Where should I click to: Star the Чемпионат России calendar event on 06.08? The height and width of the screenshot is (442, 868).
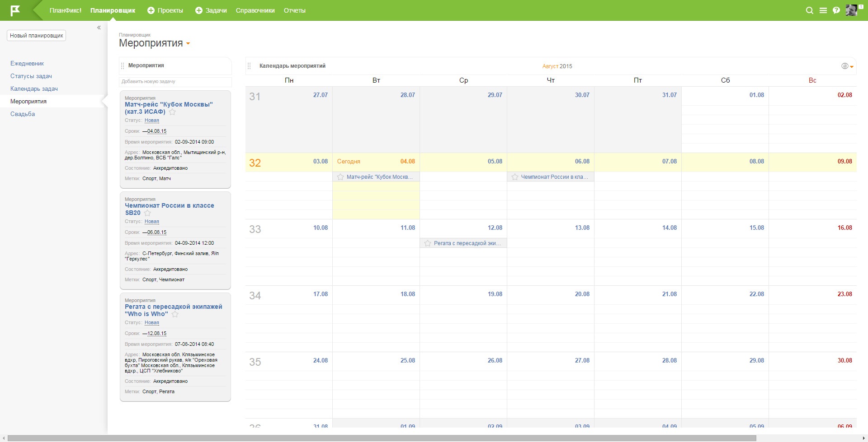click(x=515, y=177)
